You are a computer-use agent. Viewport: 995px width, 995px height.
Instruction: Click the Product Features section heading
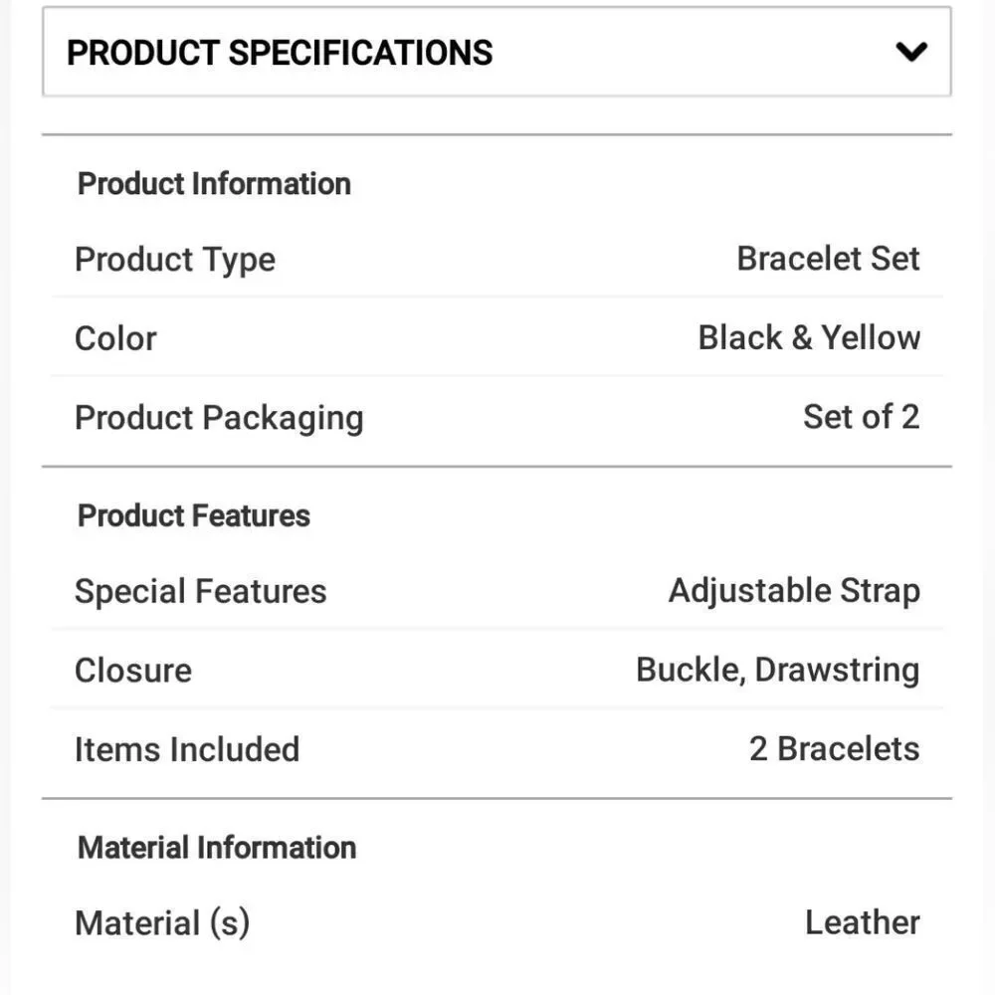[194, 515]
